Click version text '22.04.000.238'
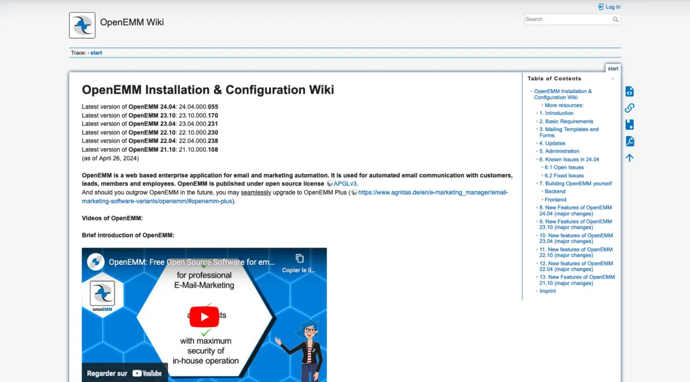The image size is (690, 382). tap(198, 141)
